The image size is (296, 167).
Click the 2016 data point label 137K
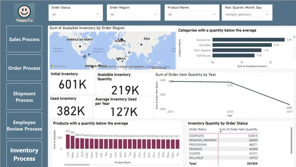tap(230, 85)
